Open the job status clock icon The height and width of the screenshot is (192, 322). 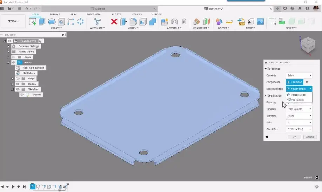(293, 9)
